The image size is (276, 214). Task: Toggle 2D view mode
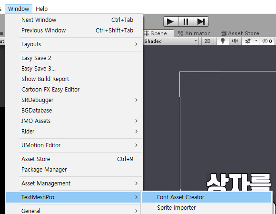(x=207, y=41)
